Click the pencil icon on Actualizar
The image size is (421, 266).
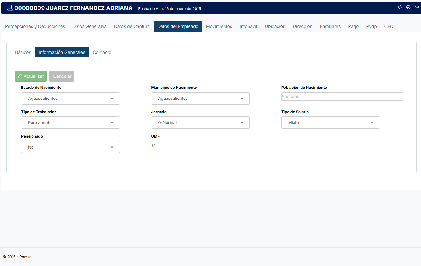(x=20, y=76)
